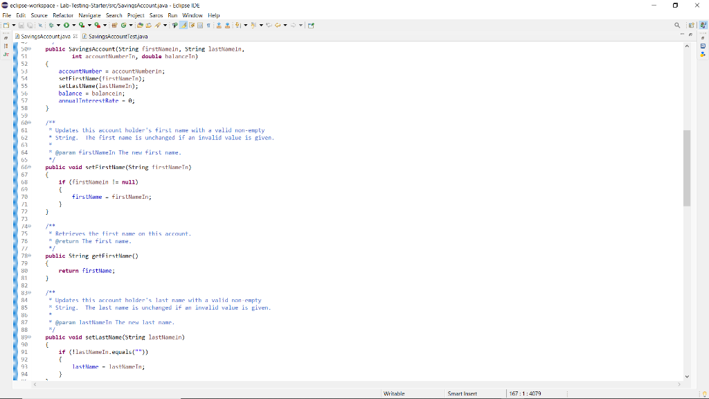The height and width of the screenshot is (399, 709).
Task: Click the Save icon in toolbar
Action: click(x=21, y=26)
